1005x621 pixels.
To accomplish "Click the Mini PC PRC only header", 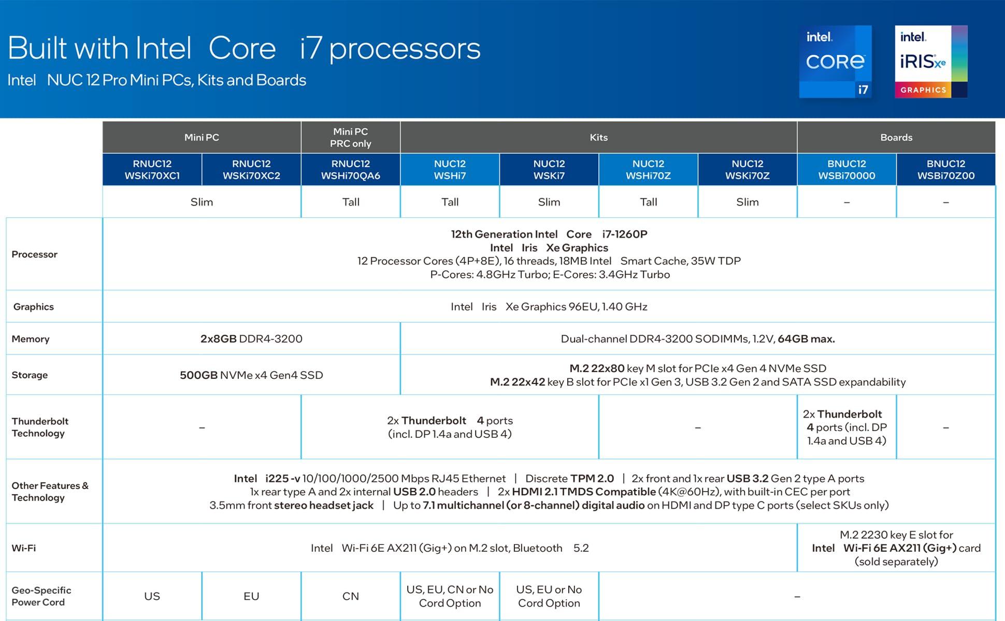I will [x=351, y=137].
